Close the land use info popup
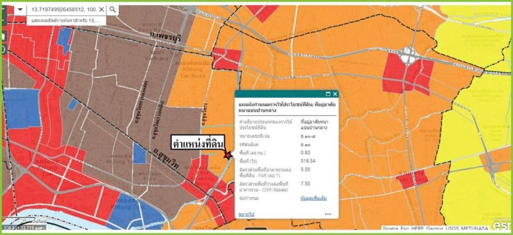The height and width of the screenshot is (235, 513). coord(335,94)
